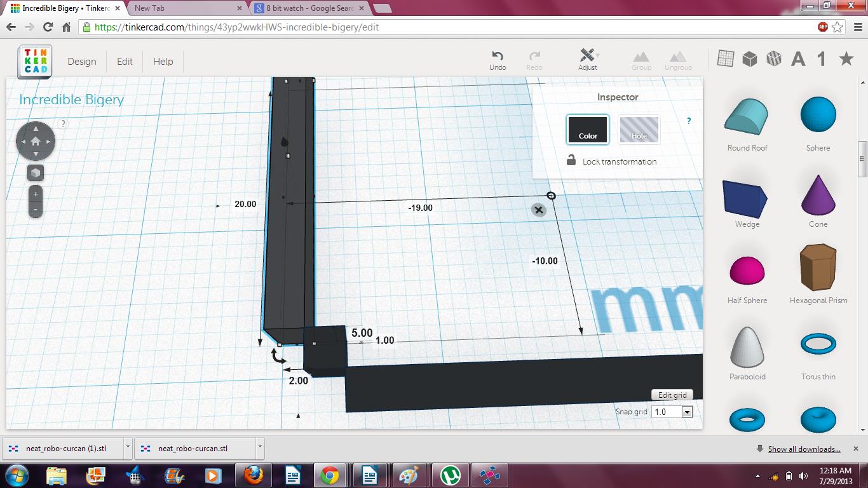Switch selected shape to Hole
868x488 pixels.
click(639, 130)
